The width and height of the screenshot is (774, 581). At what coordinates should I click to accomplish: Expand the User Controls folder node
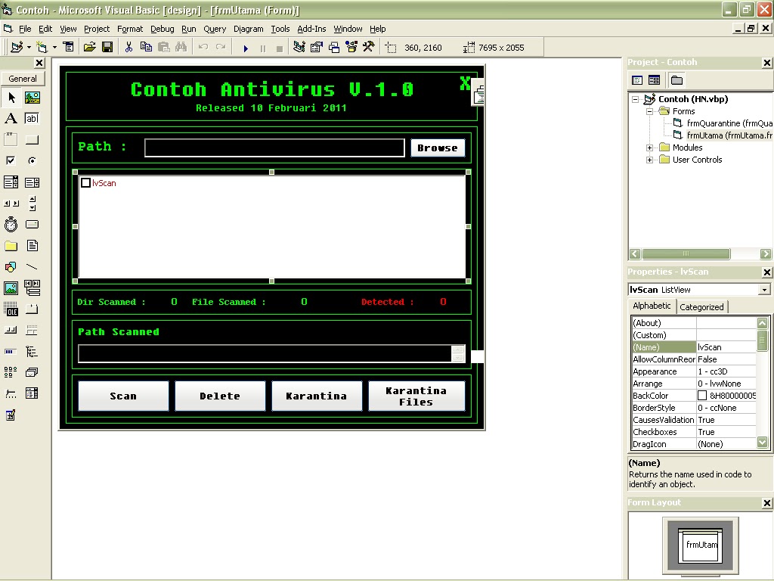click(649, 160)
